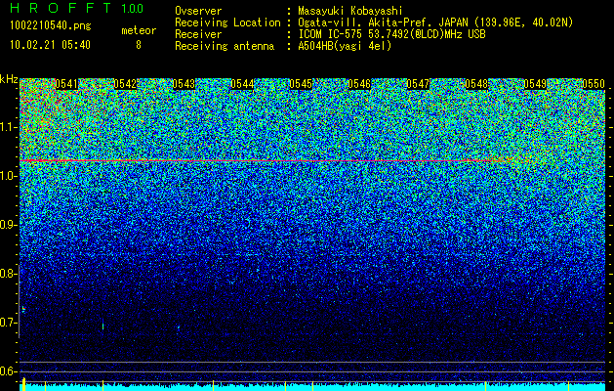Click the meteor count value 8
Image resolution: width=614 pixels, height=391 pixels.
[x=139, y=45]
